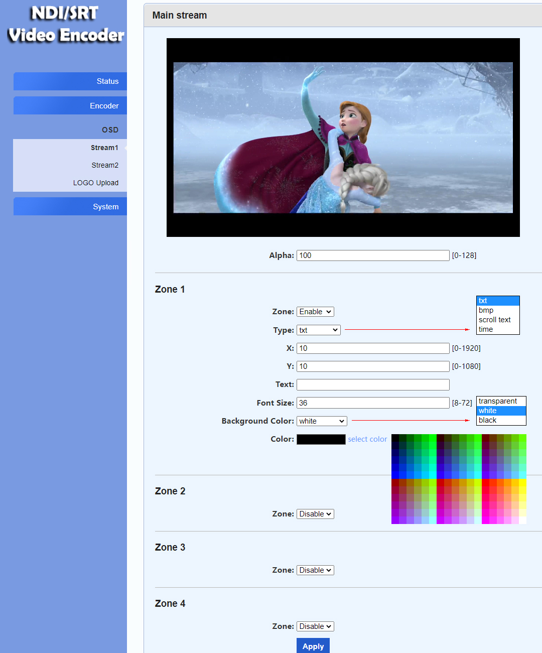This screenshot has height=653, width=542.
Task: Click the Text input field
Action: pos(373,384)
